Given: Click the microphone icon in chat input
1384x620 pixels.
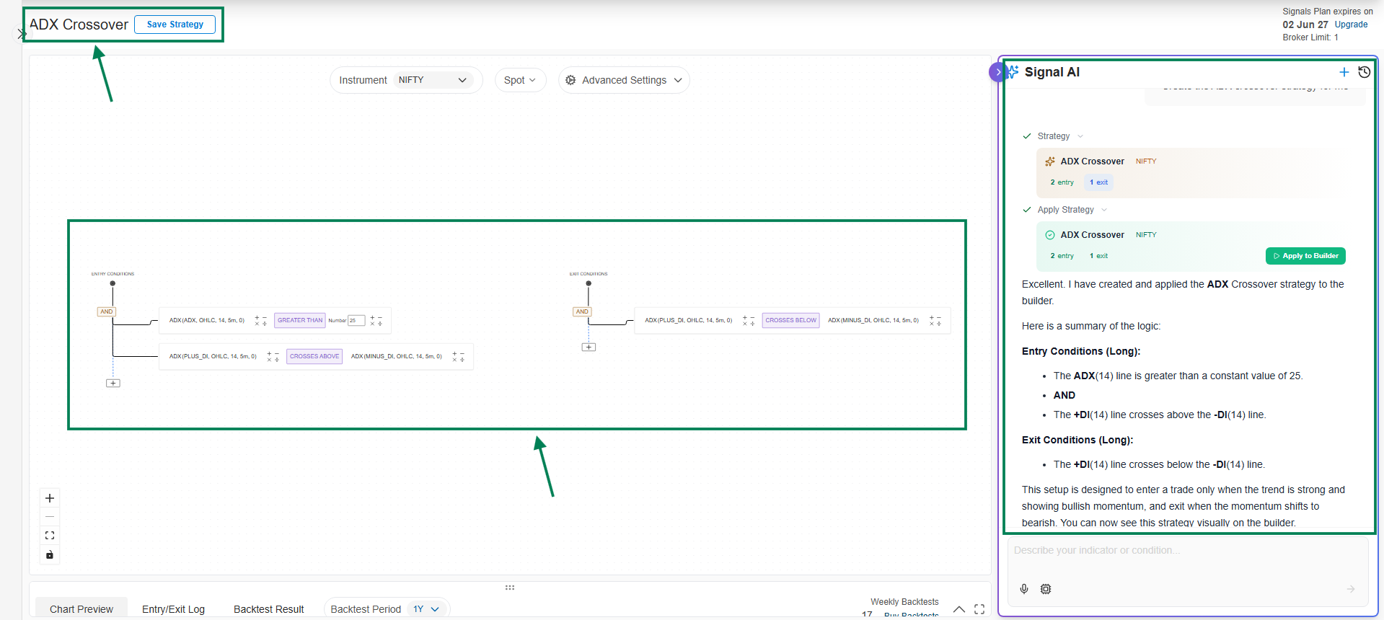Looking at the screenshot, I should [x=1024, y=589].
